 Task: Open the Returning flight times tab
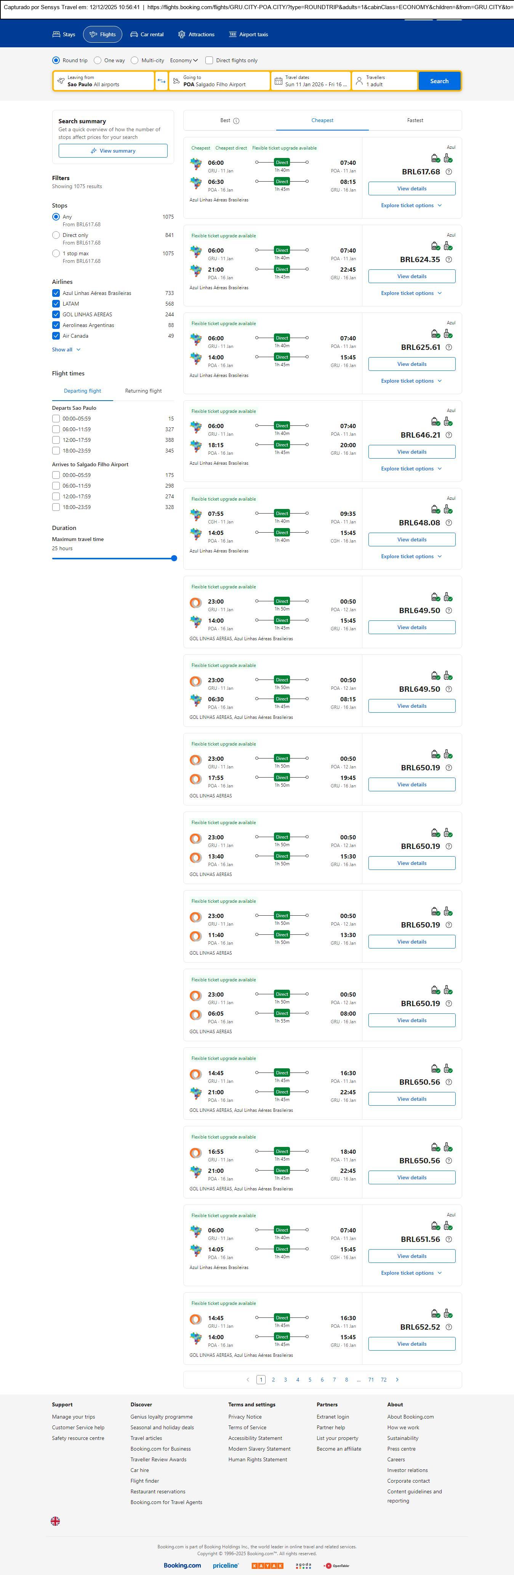coord(144,391)
